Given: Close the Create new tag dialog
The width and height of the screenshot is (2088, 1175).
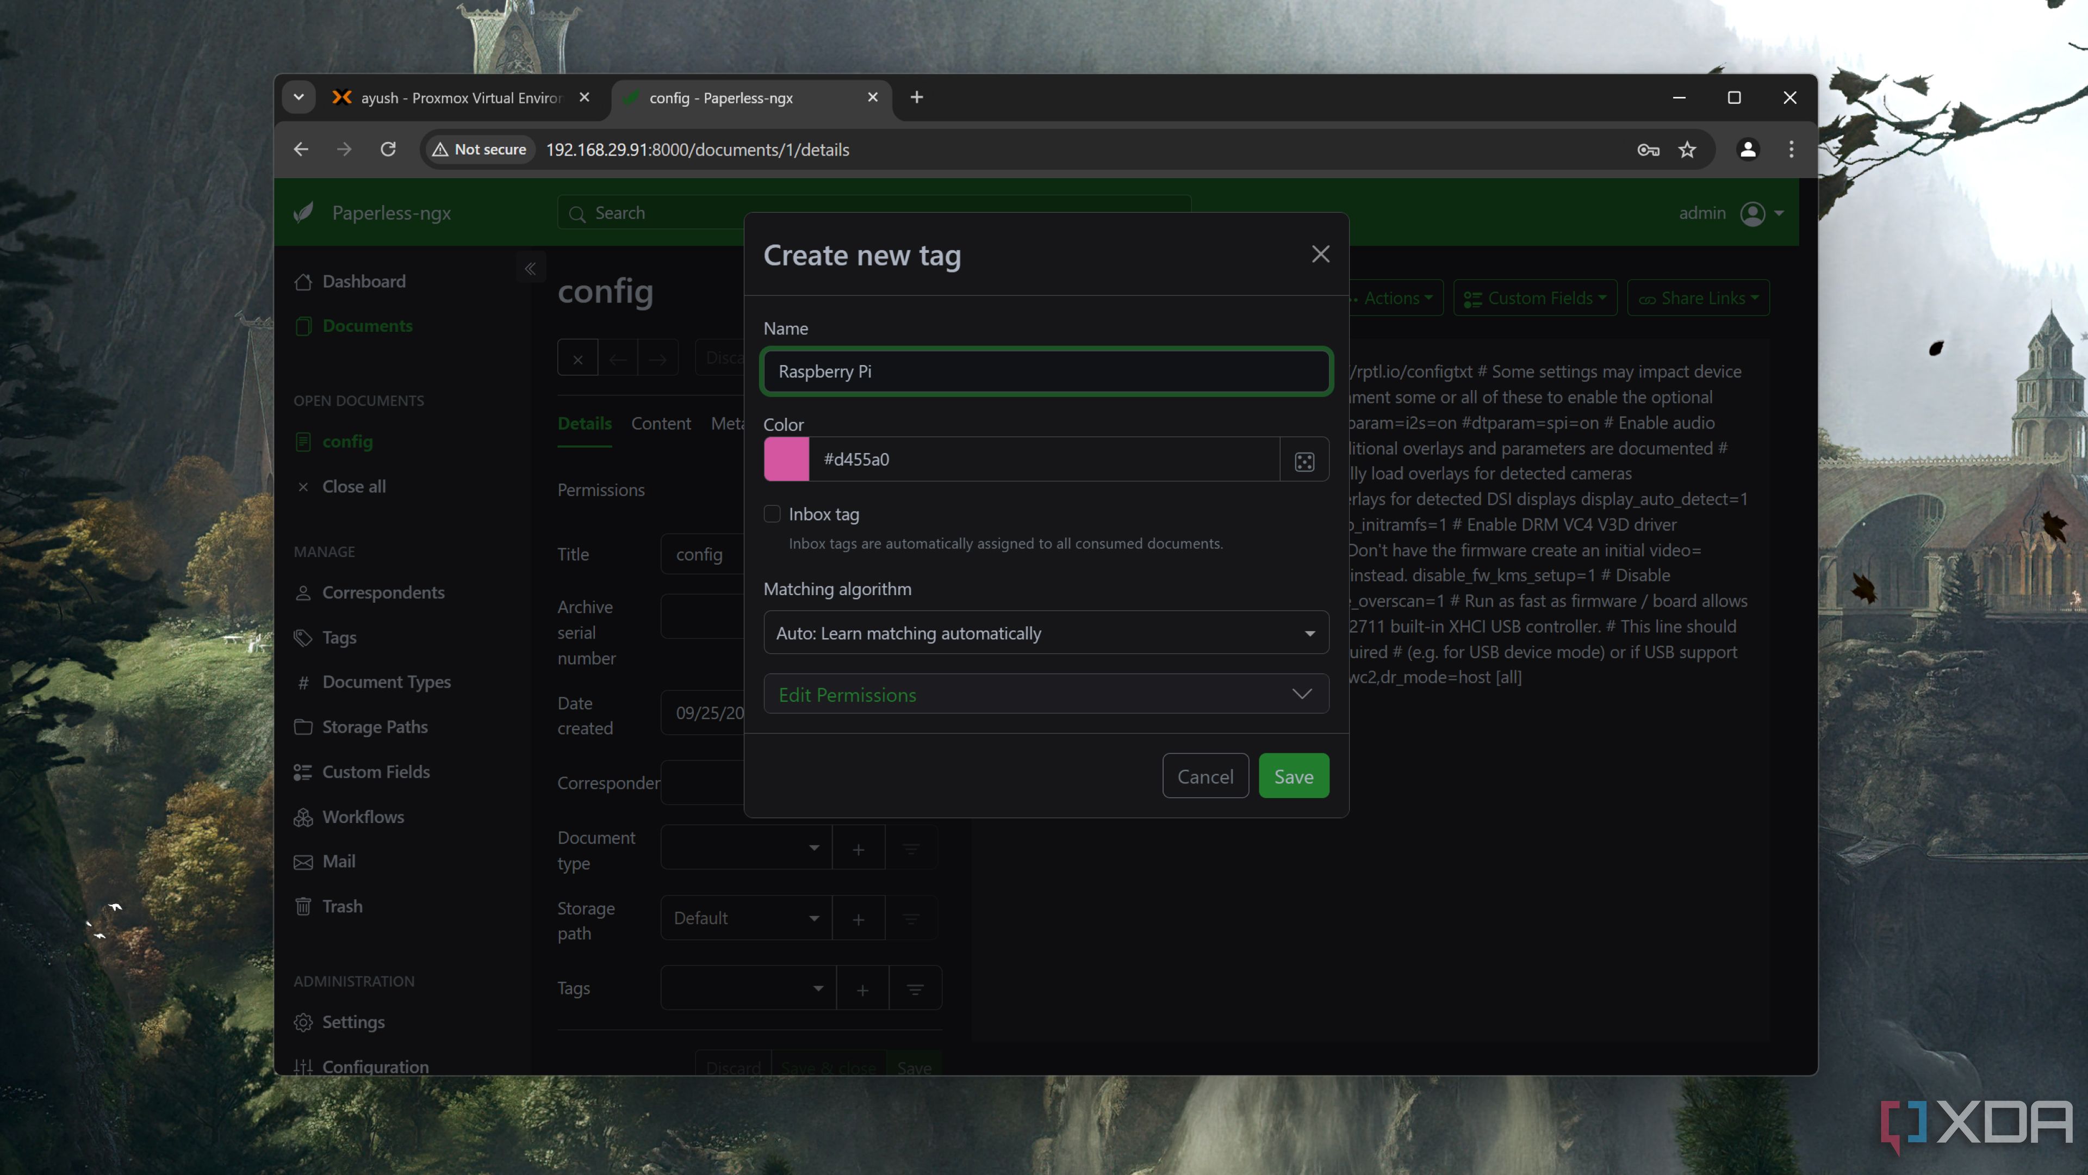Looking at the screenshot, I should 1320,255.
